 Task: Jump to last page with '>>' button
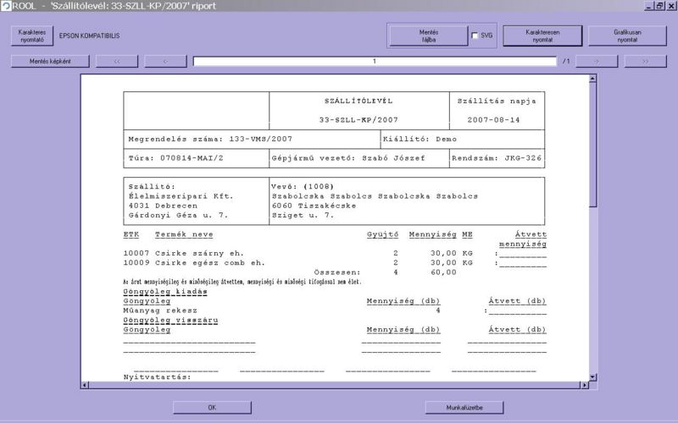(646, 61)
